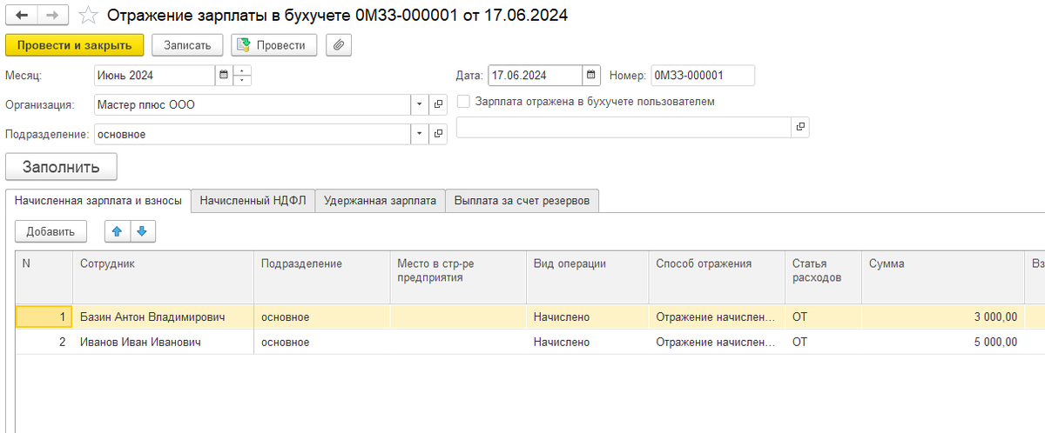Switch to the Начисленный НДФЛ tab
This screenshot has height=433, width=1045.
(253, 200)
